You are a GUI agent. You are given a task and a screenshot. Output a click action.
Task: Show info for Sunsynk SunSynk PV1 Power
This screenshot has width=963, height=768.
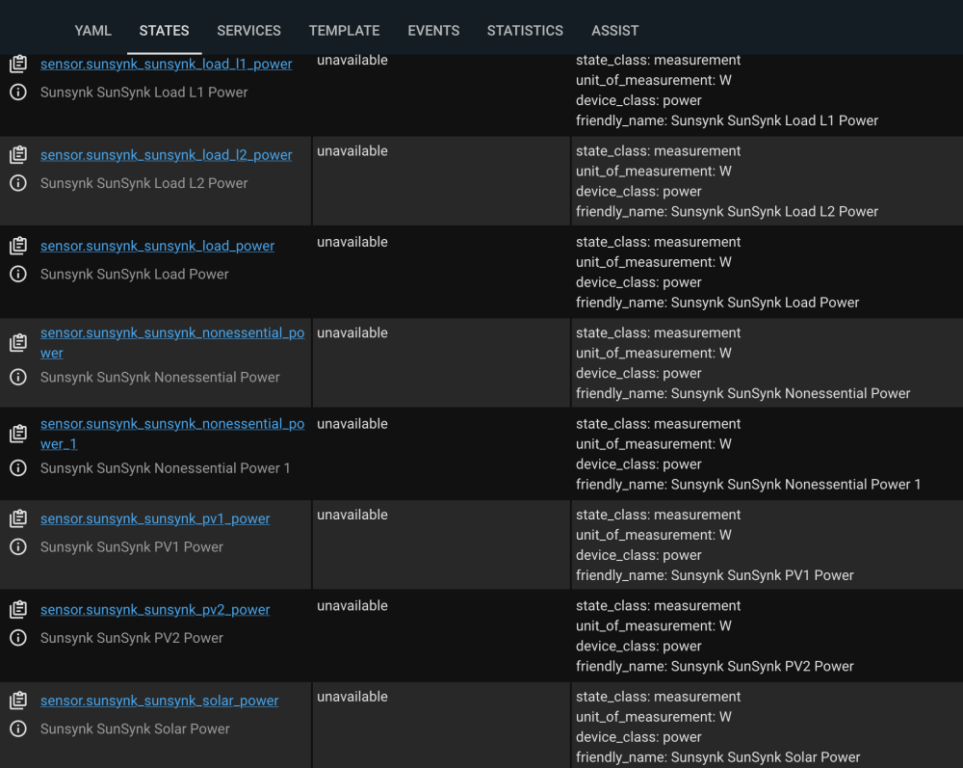click(18, 546)
